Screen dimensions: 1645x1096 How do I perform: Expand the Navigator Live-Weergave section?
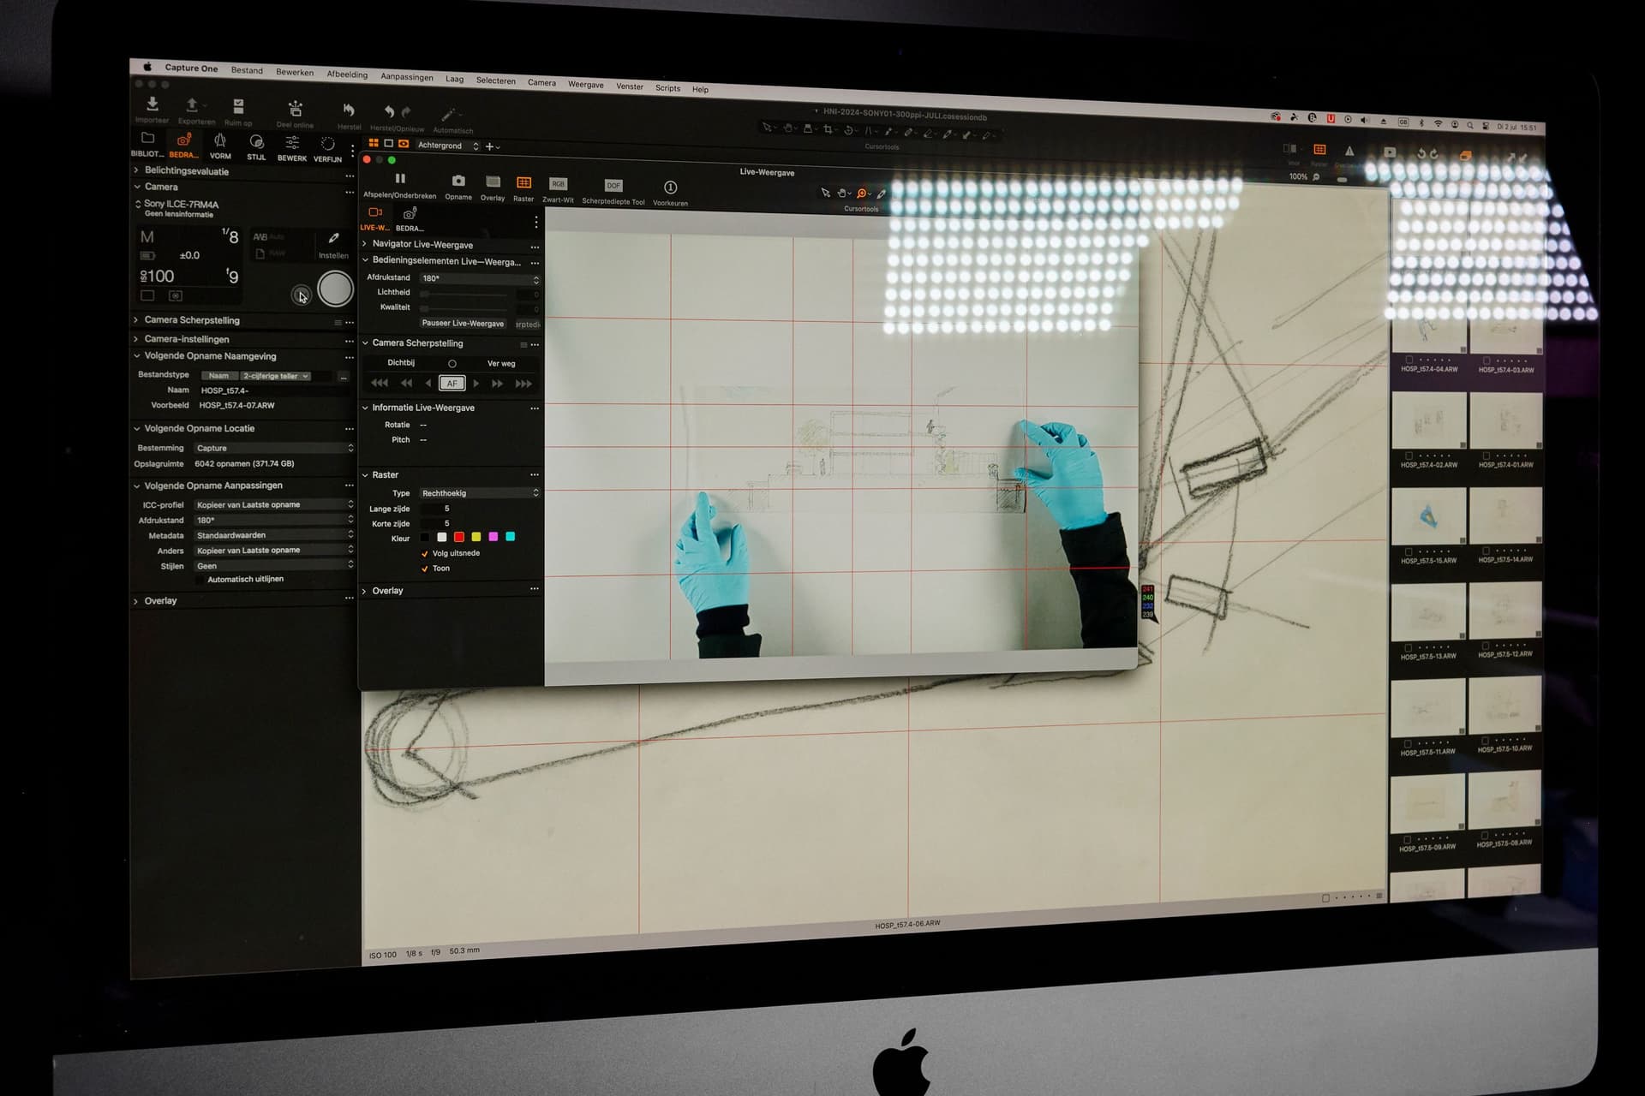(x=365, y=244)
